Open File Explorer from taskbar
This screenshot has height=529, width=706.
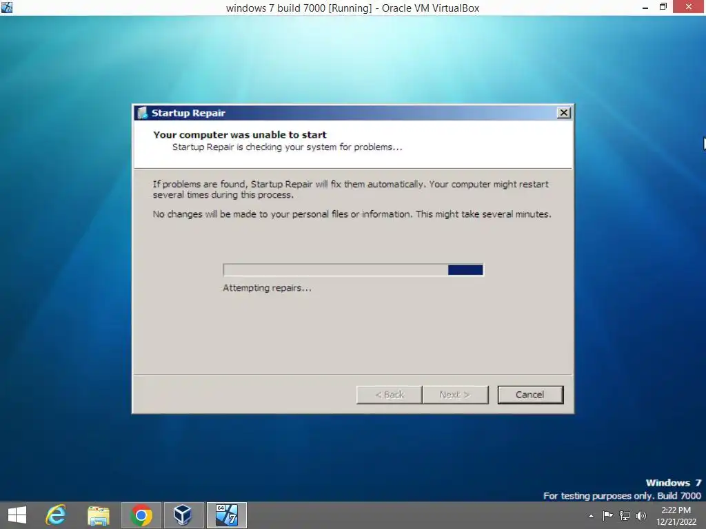(x=98, y=515)
